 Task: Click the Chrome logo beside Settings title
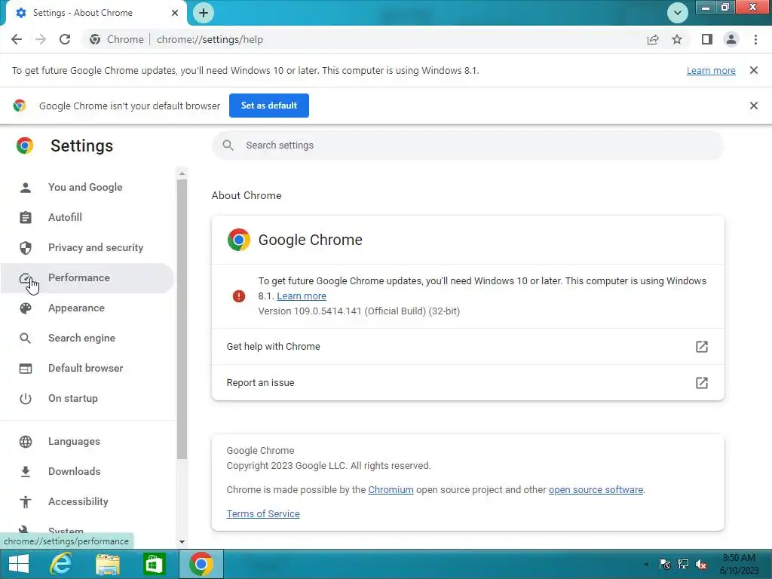25,146
